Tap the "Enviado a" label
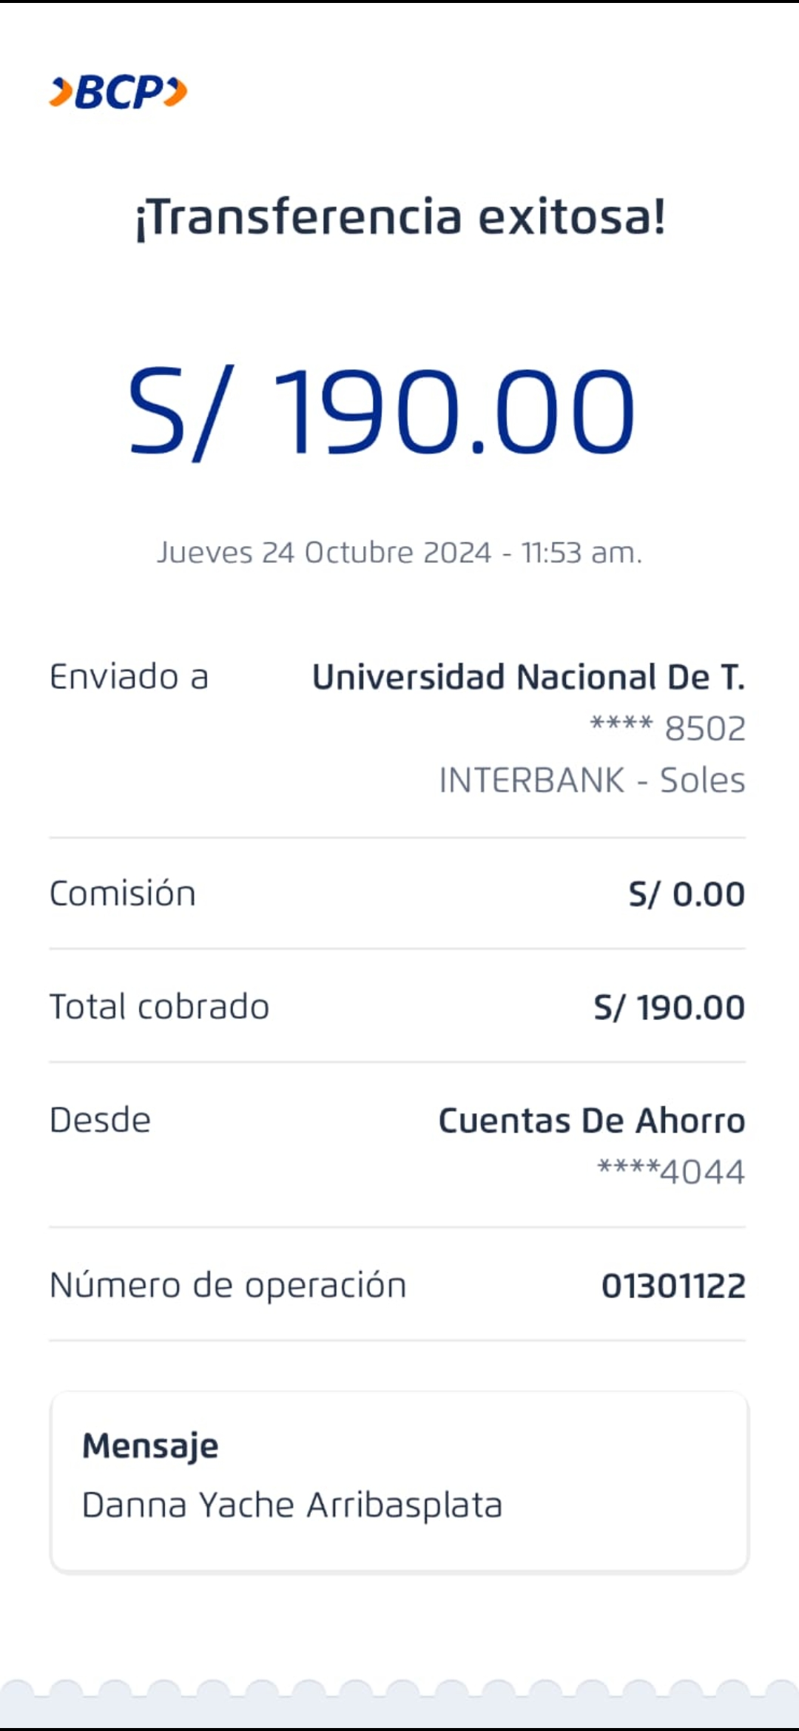 tap(129, 677)
